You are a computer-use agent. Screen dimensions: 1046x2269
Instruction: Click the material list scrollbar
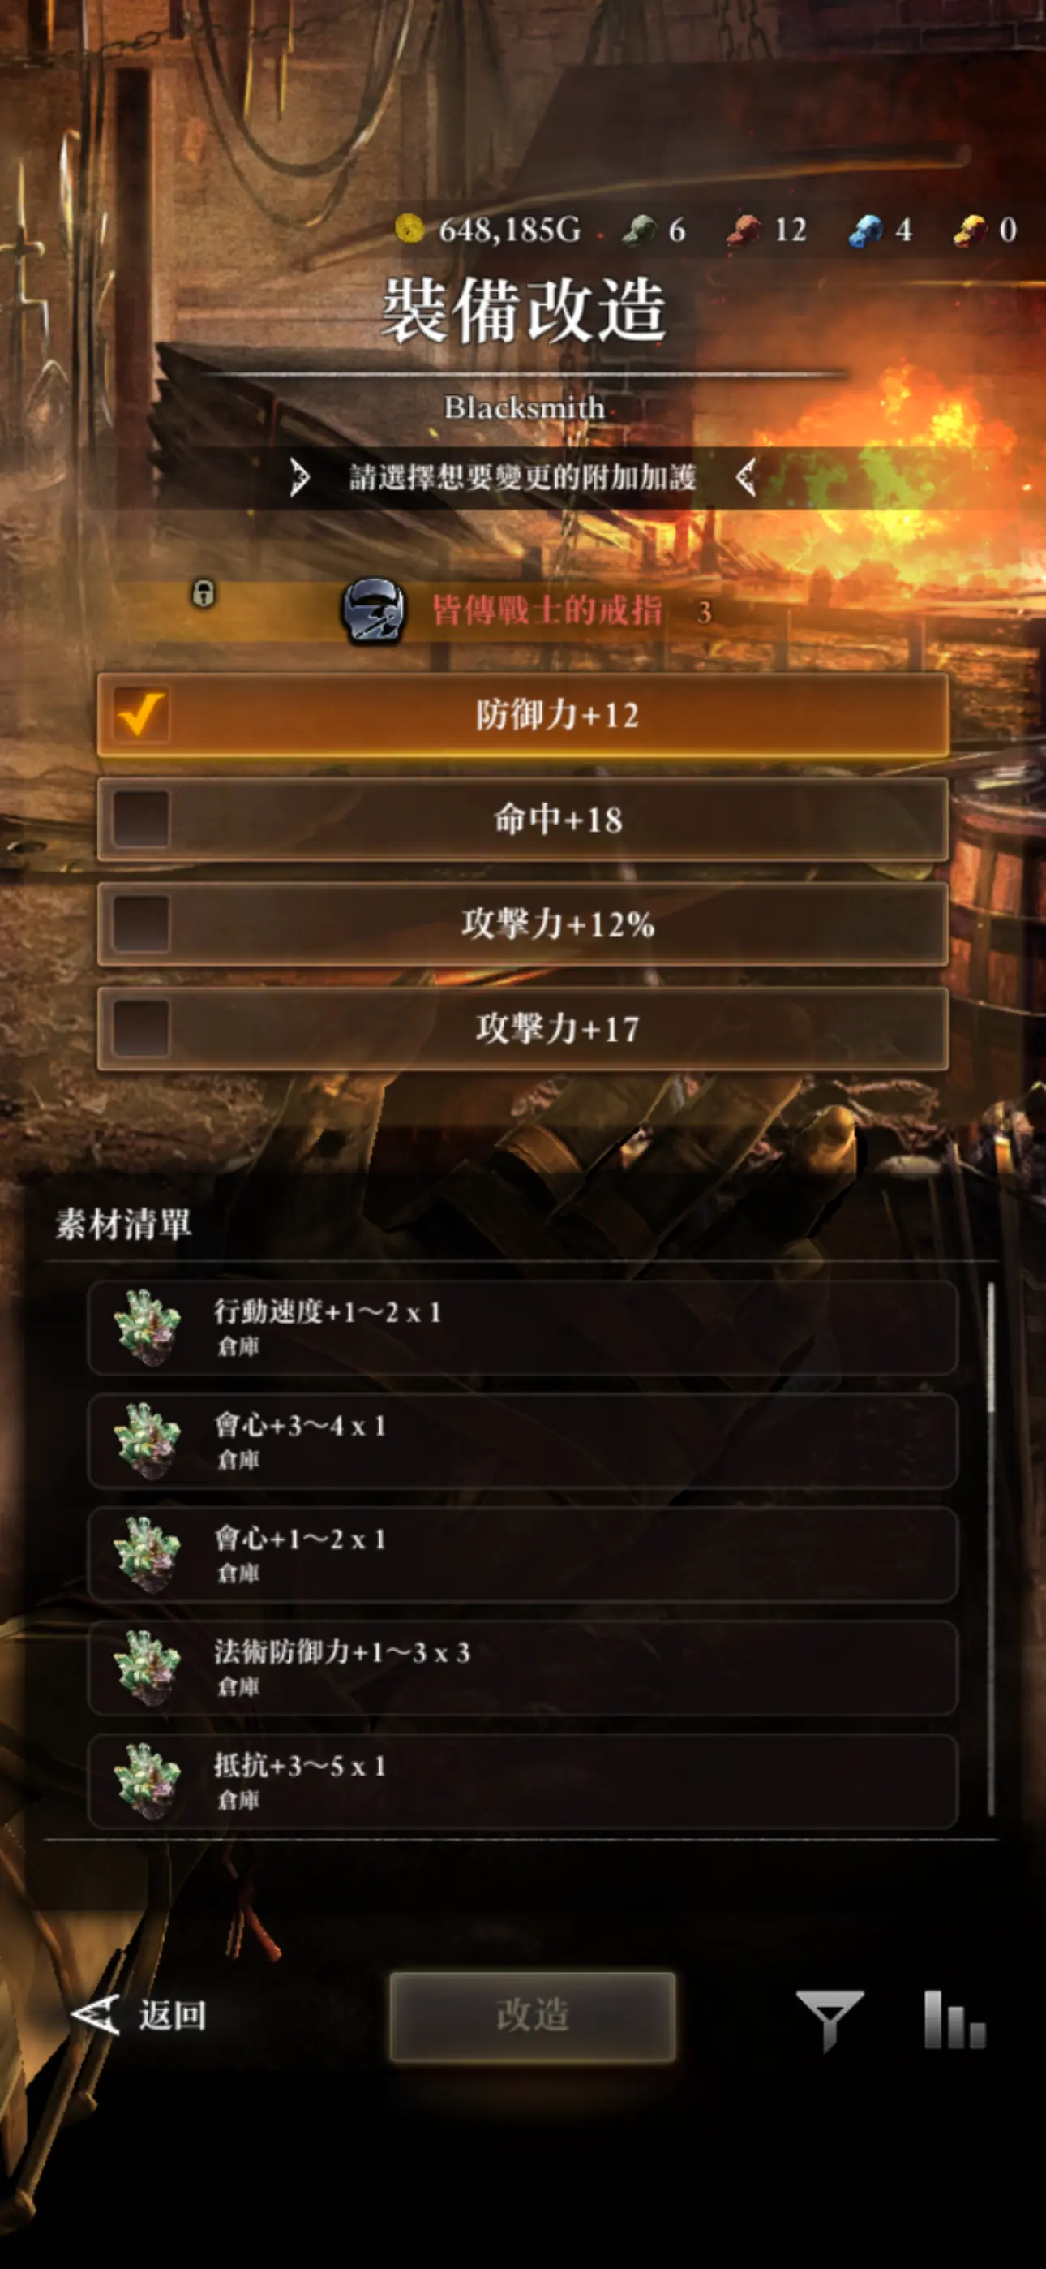(991, 1548)
